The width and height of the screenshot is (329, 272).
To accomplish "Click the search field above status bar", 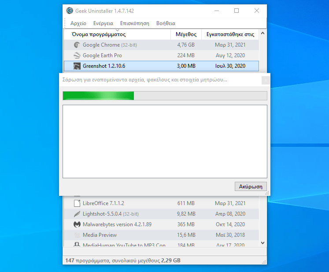I will click(x=165, y=251).
